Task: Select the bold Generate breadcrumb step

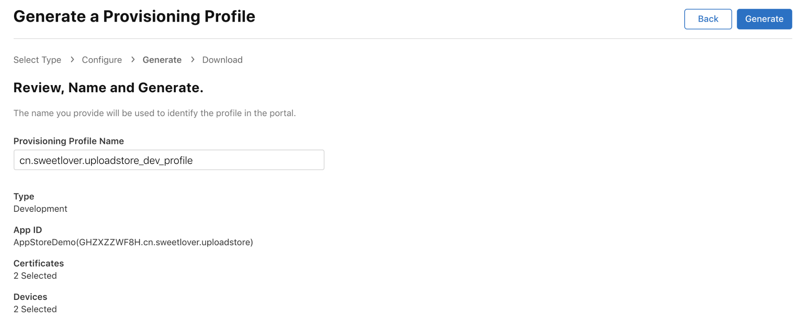Action: click(162, 60)
